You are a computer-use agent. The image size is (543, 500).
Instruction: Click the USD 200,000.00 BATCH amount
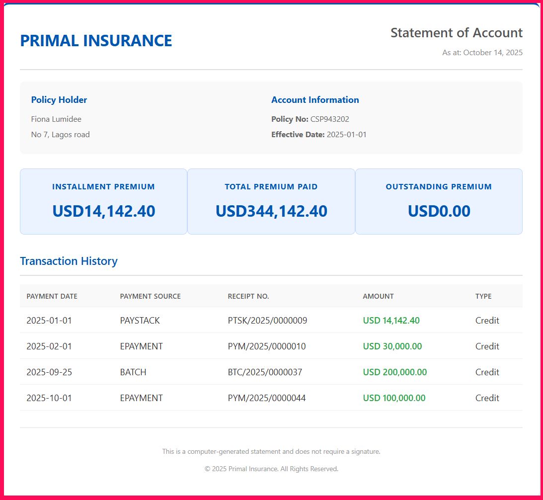tap(394, 372)
